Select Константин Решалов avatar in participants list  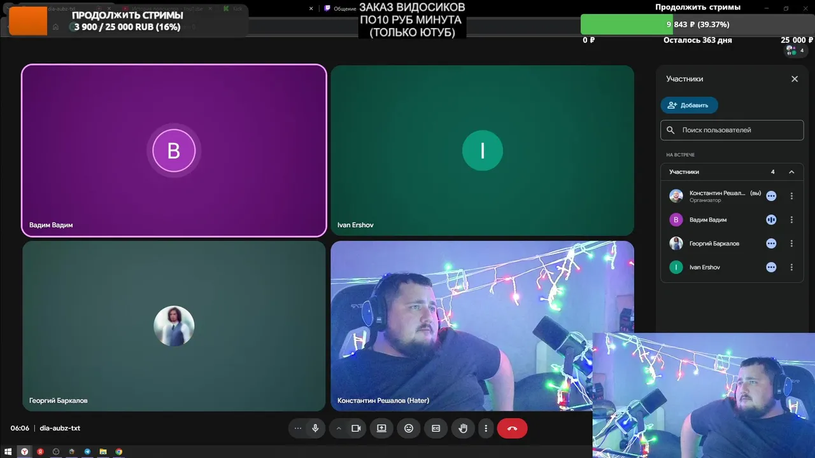tap(676, 196)
